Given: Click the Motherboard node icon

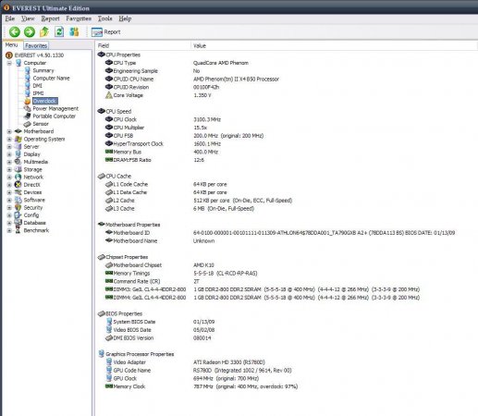Looking at the screenshot, I should pos(18,131).
